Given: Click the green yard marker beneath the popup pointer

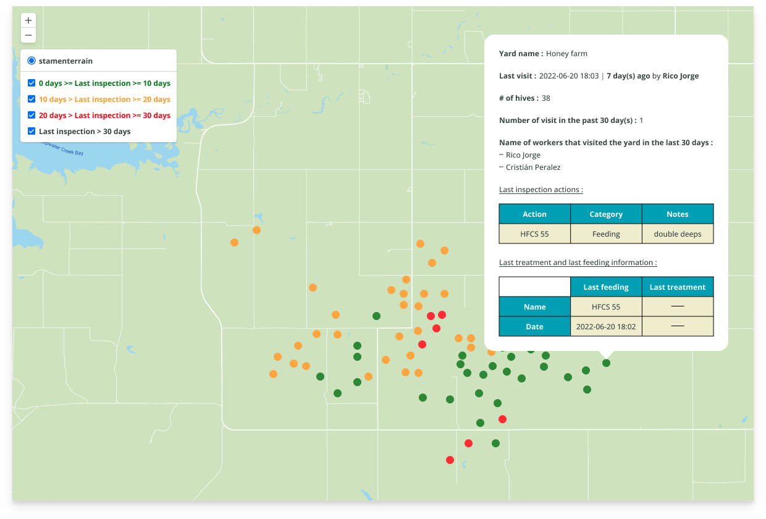Looking at the screenshot, I should (606, 363).
